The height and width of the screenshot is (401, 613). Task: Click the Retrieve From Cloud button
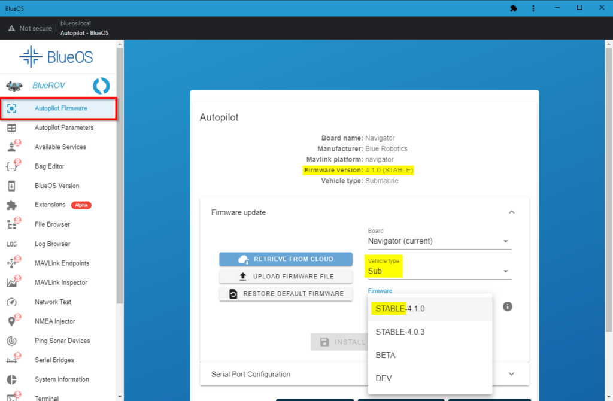pos(286,259)
